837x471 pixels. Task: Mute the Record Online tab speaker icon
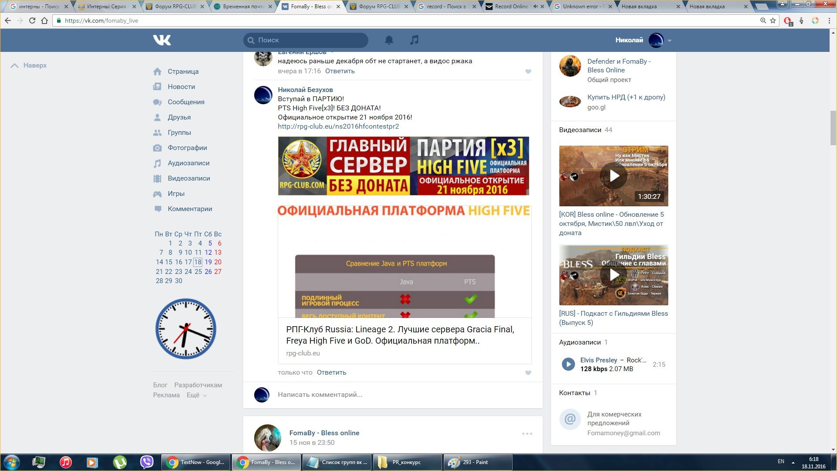point(535,7)
